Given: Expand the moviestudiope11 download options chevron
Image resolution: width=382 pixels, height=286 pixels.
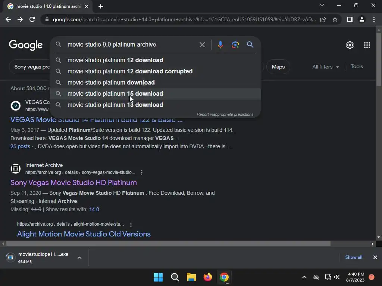Looking at the screenshot, I should click(79, 258).
